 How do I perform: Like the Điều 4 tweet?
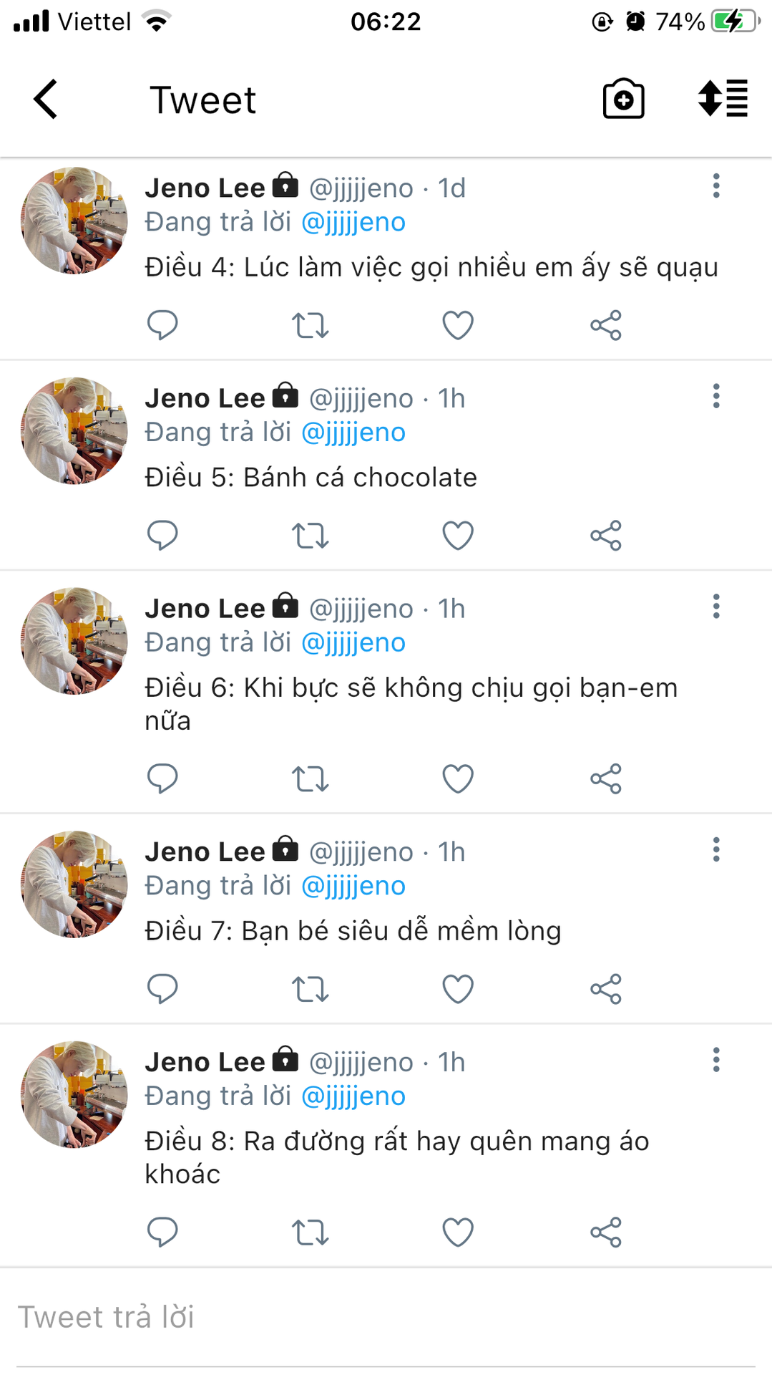458,325
